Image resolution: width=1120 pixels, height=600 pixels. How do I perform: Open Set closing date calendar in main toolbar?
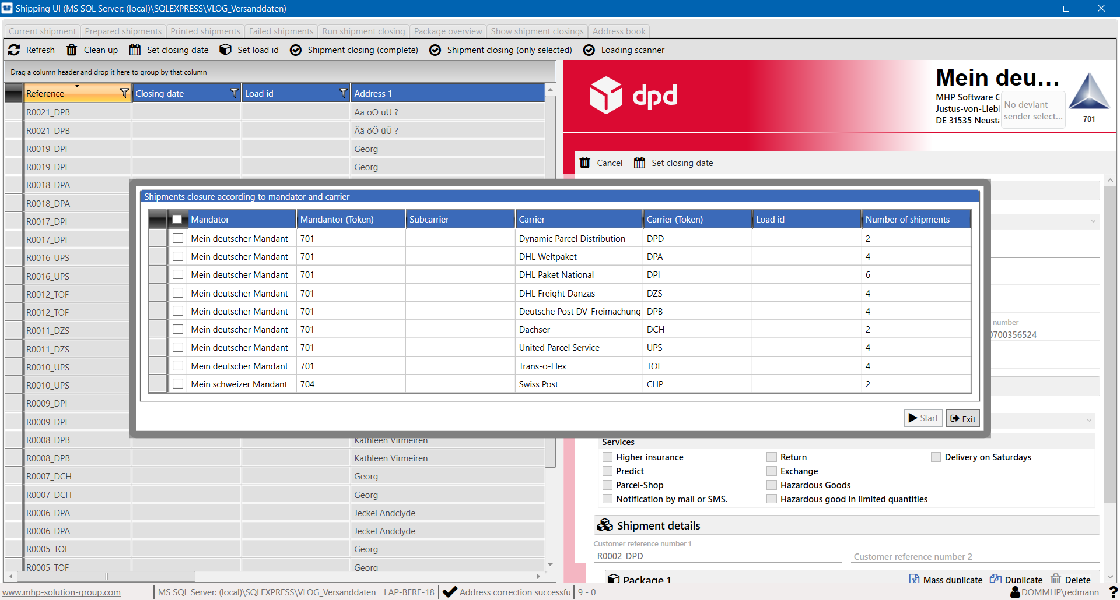135,50
